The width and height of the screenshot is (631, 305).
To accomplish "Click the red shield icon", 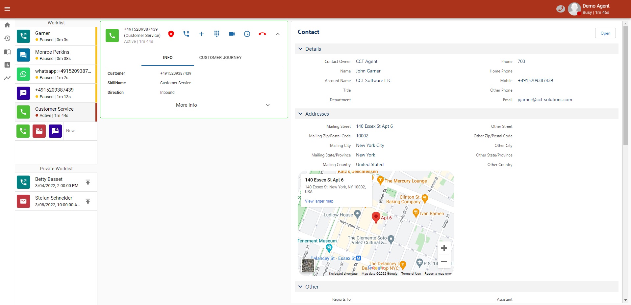I will click(171, 34).
